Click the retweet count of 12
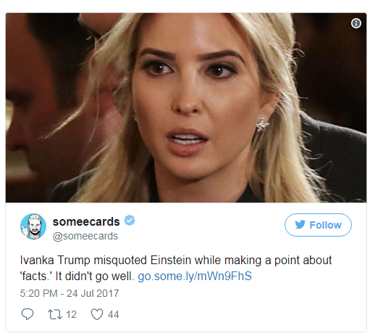This screenshot has width=370, height=336. [71, 314]
